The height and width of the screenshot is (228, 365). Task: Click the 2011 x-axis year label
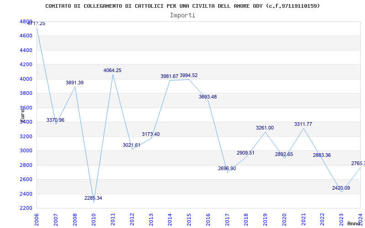point(113,219)
